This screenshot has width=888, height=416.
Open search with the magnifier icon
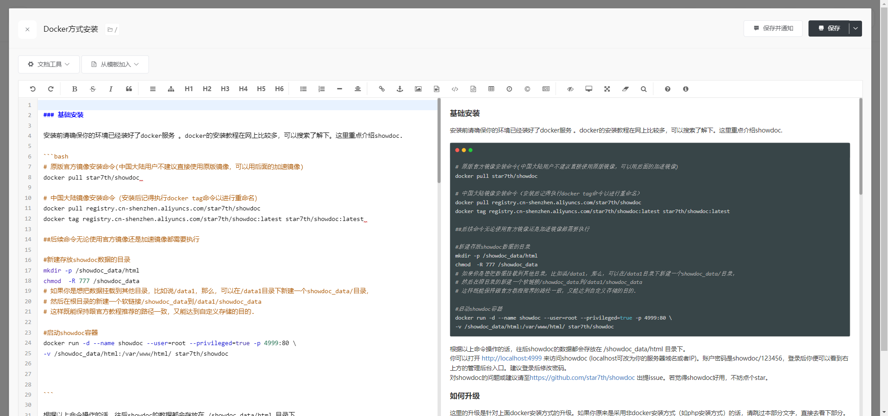[x=644, y=89]
